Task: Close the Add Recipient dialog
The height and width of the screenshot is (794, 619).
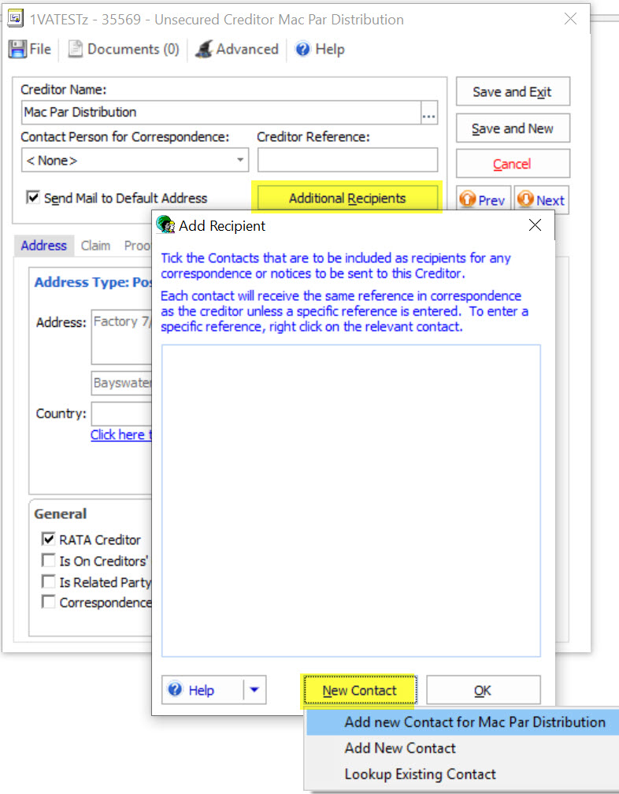Action: (x=536, y=226)
